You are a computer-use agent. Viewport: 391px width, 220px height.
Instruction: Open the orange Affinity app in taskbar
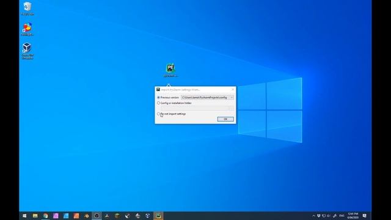point(76,216)
